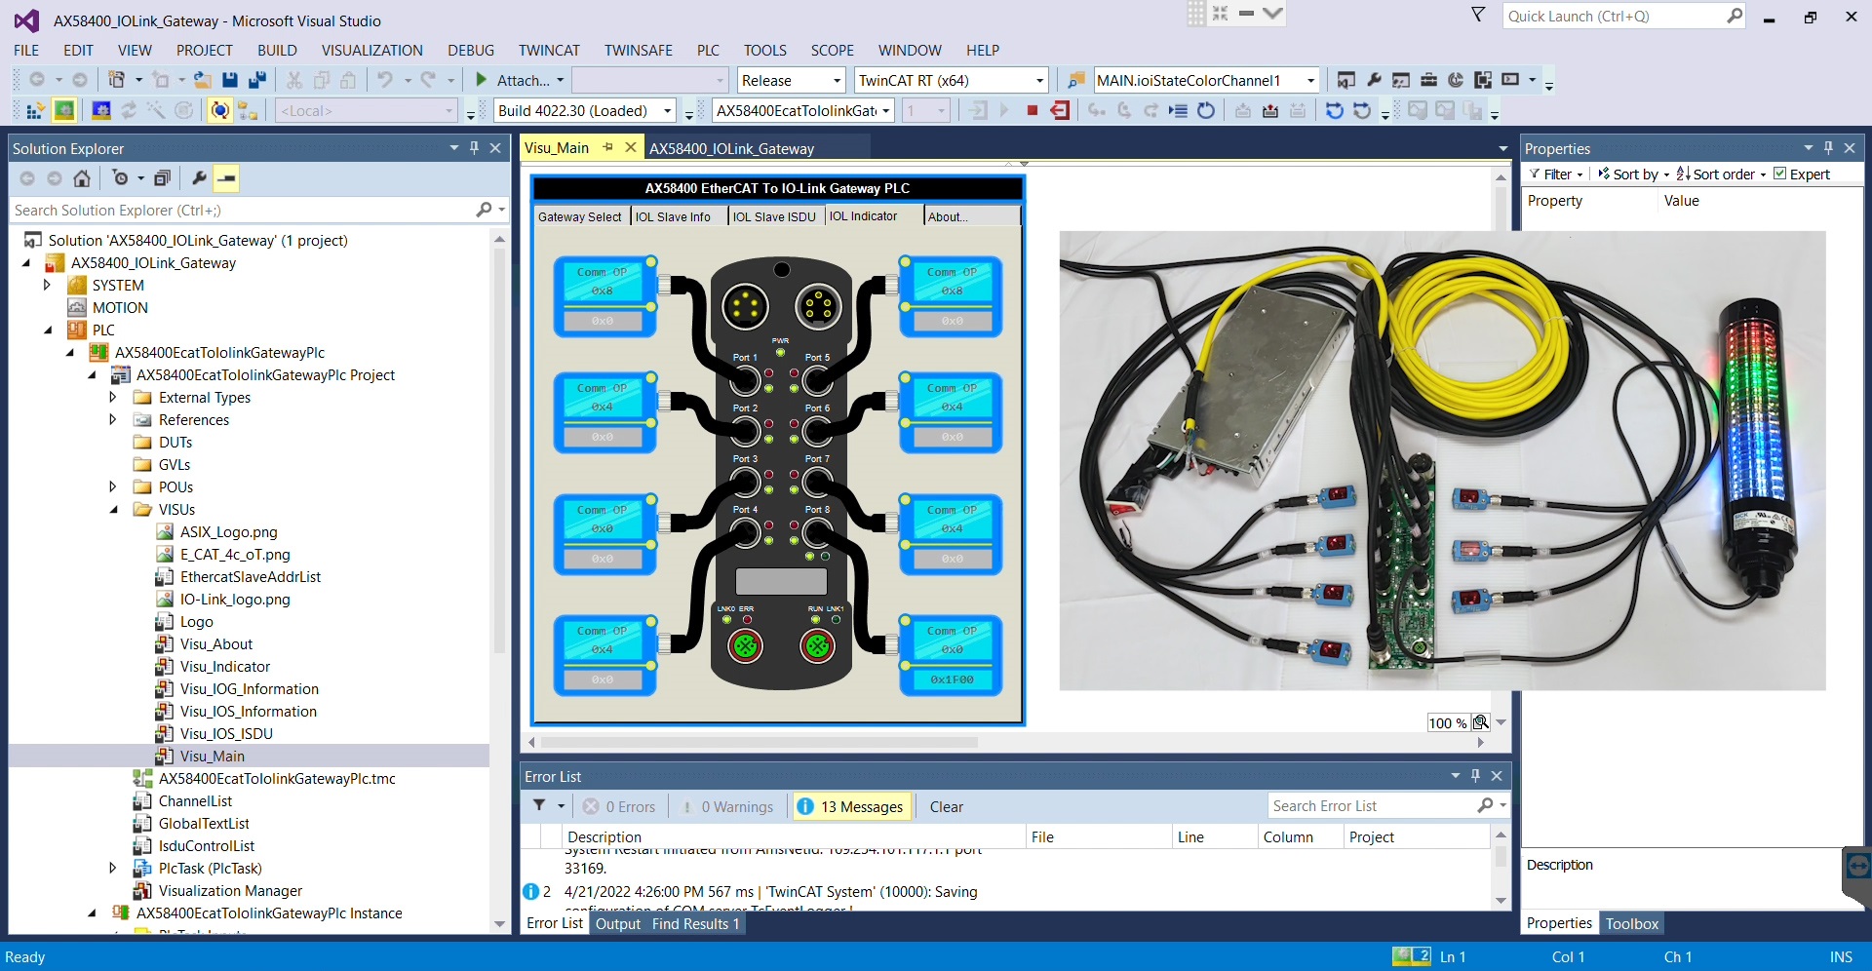1872x971 pixels.
Task: Click the Single Cycle circular arrow icon
Action: 1206,111
